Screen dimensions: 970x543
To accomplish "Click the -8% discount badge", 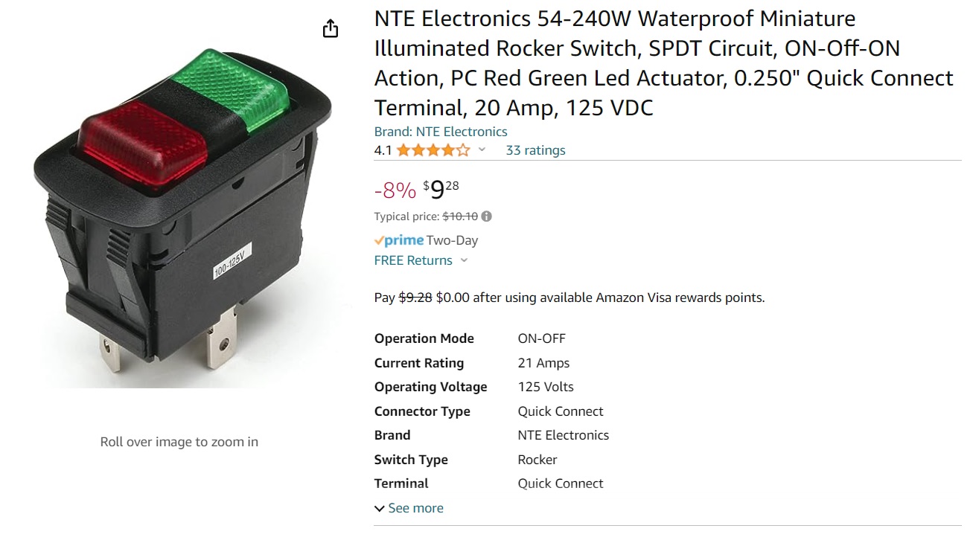I will coord(395,191).
